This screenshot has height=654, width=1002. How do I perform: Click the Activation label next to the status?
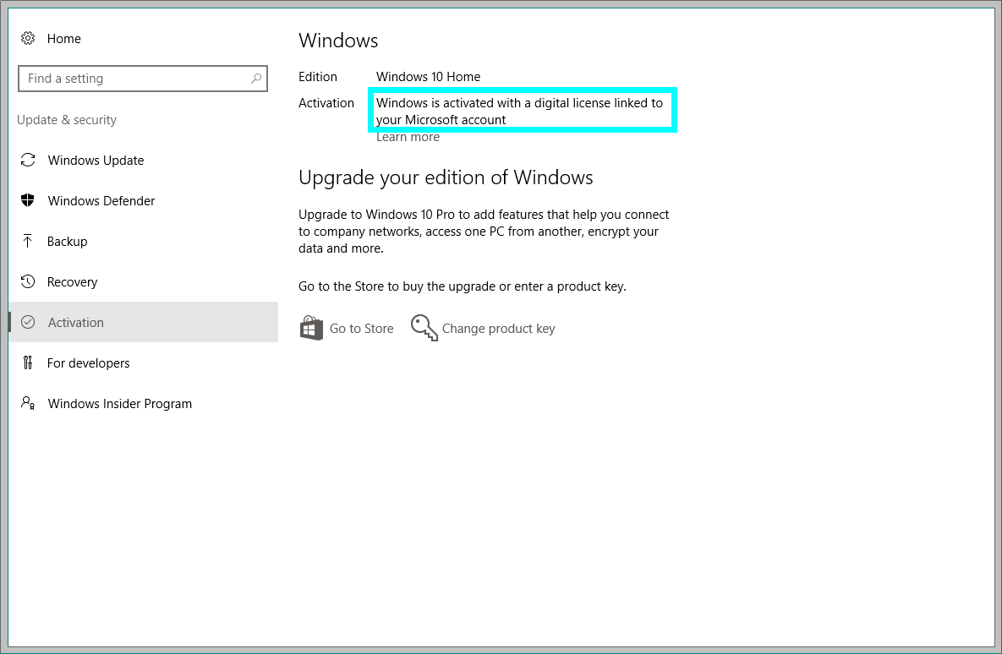point(326,103)
